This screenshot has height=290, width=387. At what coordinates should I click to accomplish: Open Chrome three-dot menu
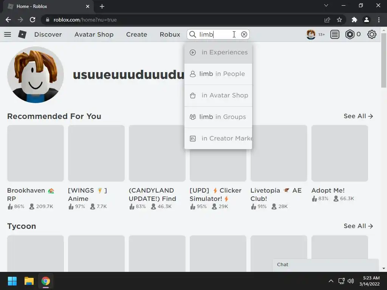(x=379, y=20)
